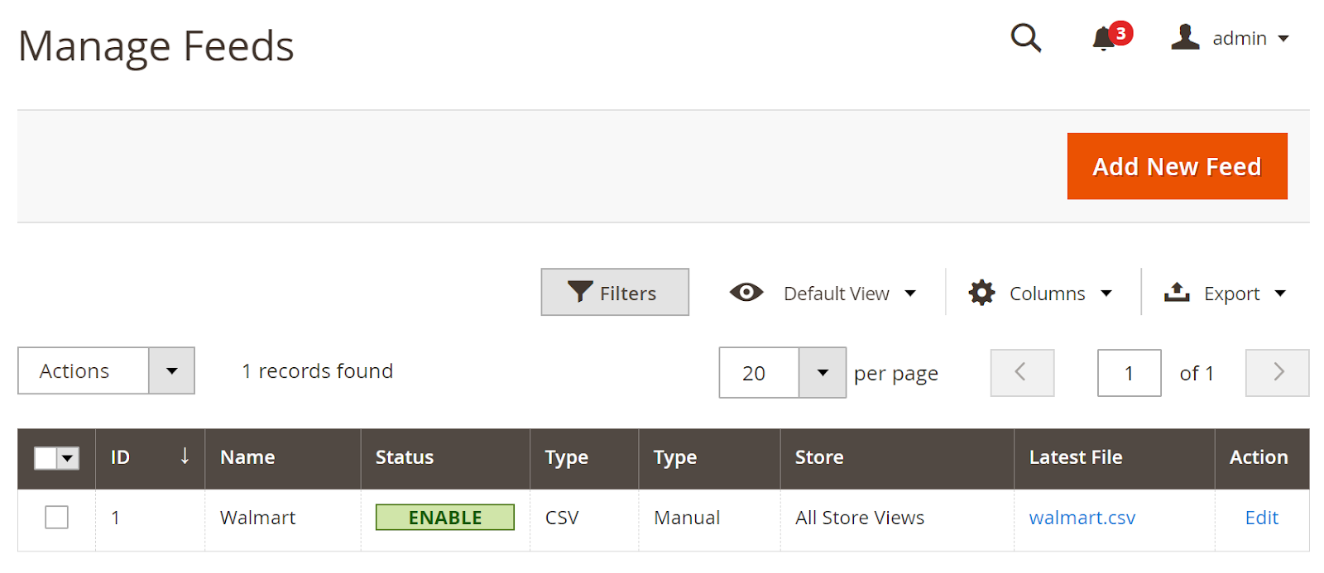The image size is (1324, 573).
Task: Go to next page arrow
Action: [1277, 373]
